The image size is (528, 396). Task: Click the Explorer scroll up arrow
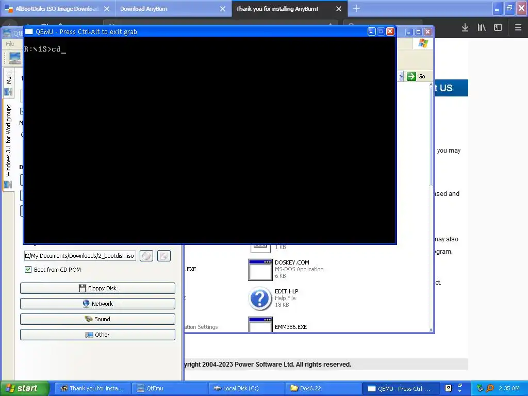[431, 85]
